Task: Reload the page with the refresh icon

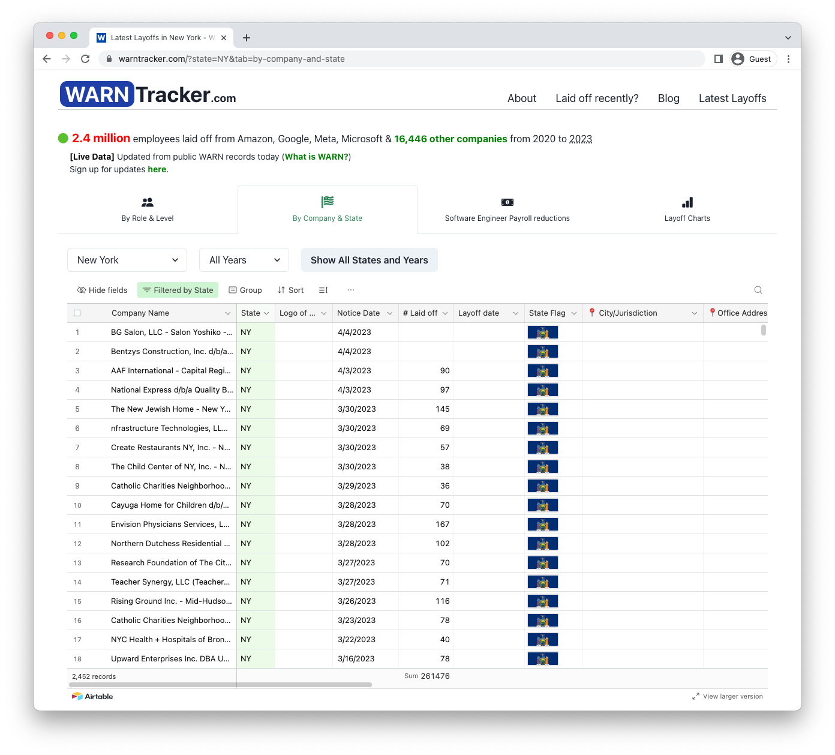Action: pyautogui.click(x=85, y=59)
